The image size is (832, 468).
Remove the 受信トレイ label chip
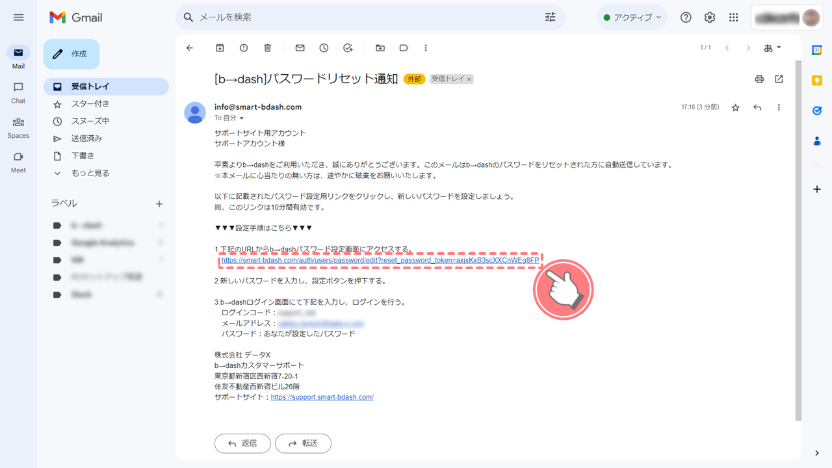469,79
